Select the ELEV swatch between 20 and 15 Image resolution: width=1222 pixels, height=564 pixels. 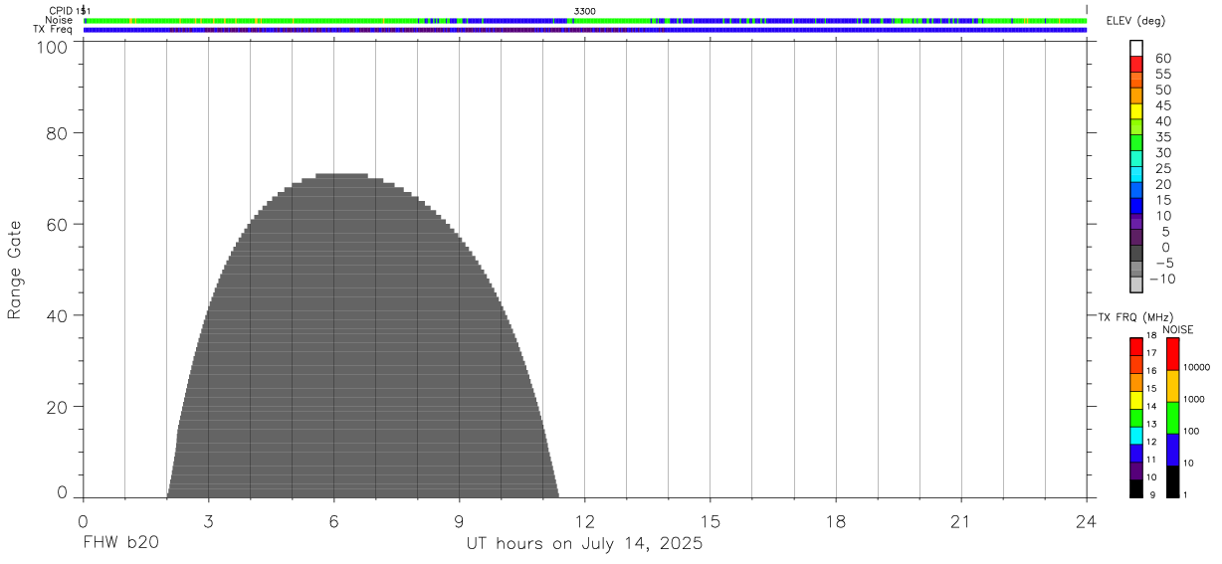(x=1136, y=189)
